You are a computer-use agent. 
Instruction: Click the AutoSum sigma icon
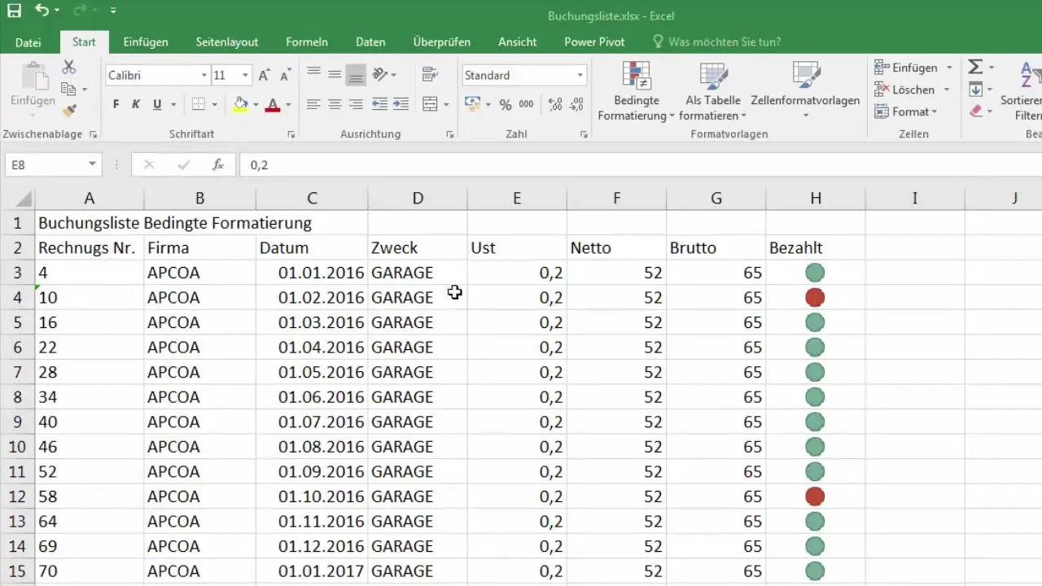pyautogui.click(x=975, y=67)
